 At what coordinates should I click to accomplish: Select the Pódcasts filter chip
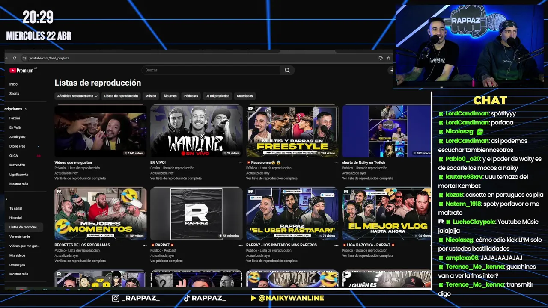click(191, 96)
